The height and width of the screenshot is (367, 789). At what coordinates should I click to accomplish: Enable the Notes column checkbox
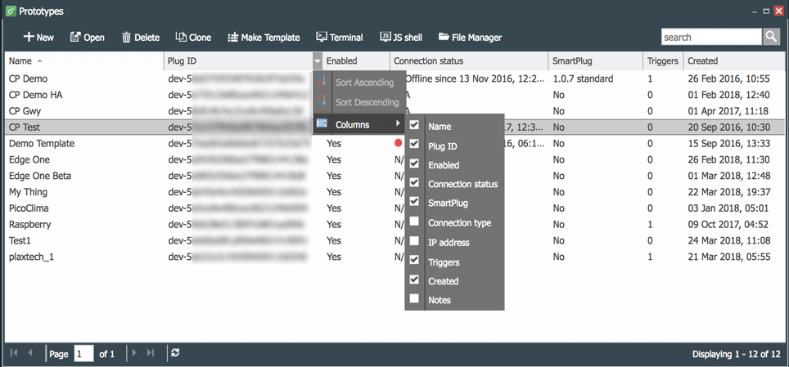[414, 298]
